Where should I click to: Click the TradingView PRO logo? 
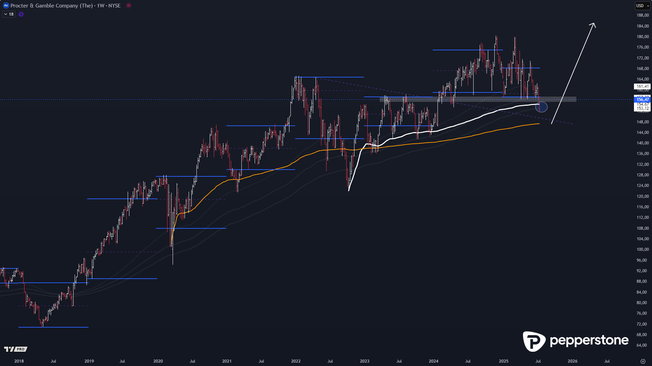[16, 349]
